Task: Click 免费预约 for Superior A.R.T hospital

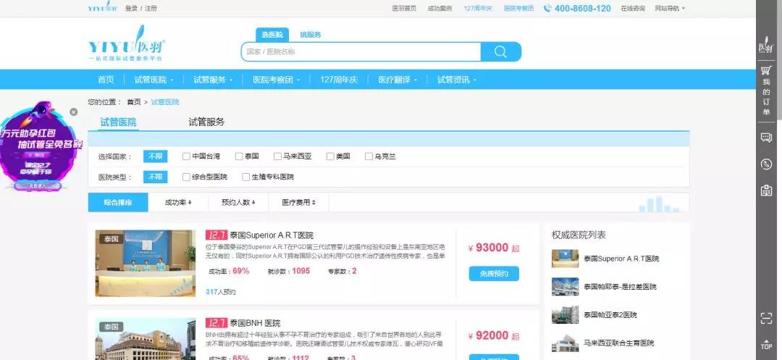Action: [x=494, y=274]
